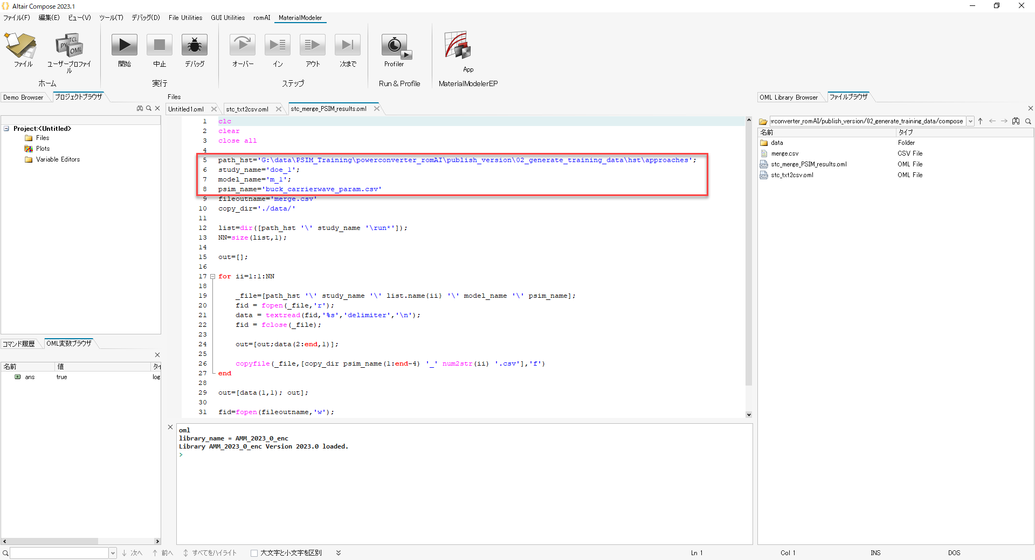Click the find text input field
The width and height of the screenshot is (1035, 560).
[x=59, y=553]
